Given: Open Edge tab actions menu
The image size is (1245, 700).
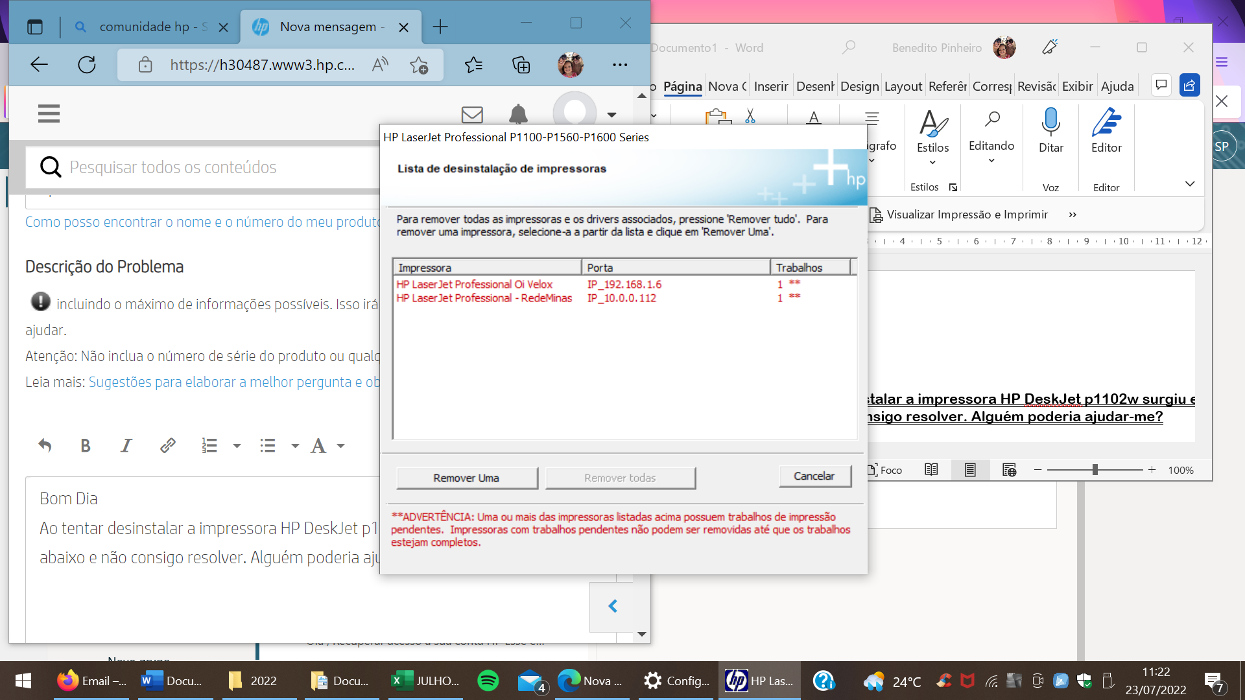Looking at the screenshot, I should (x=35, y=27).
